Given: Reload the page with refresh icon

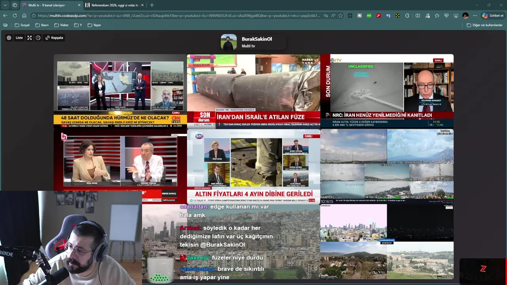Looking at the screenshot, I should click(x=15, y=15).
